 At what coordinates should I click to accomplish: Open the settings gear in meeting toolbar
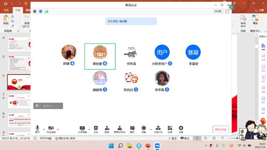point(181,128)
